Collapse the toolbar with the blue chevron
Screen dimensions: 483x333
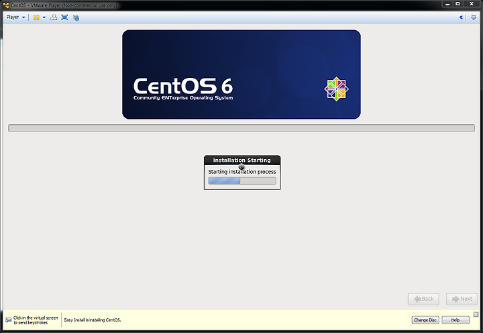(461, 17)
